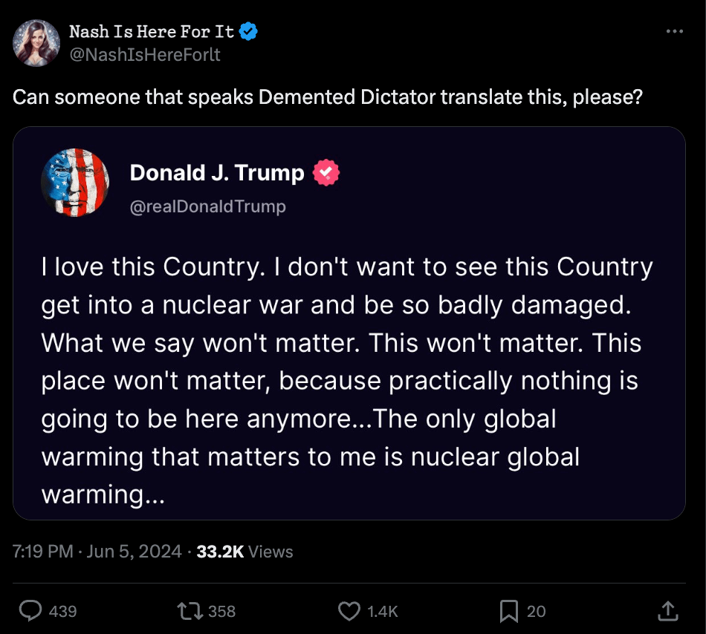The width and height of the screenshot is (706, 634).
Task: Click the blue verified badge beside Nash
Action: coord(248,31)
